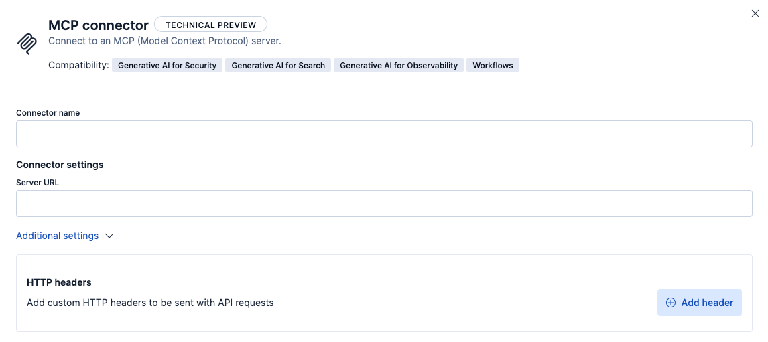Select the Generative AI for Search badge
Image resolution: width=768 pixels, height=342 pixels.
[x=278, y=66]
